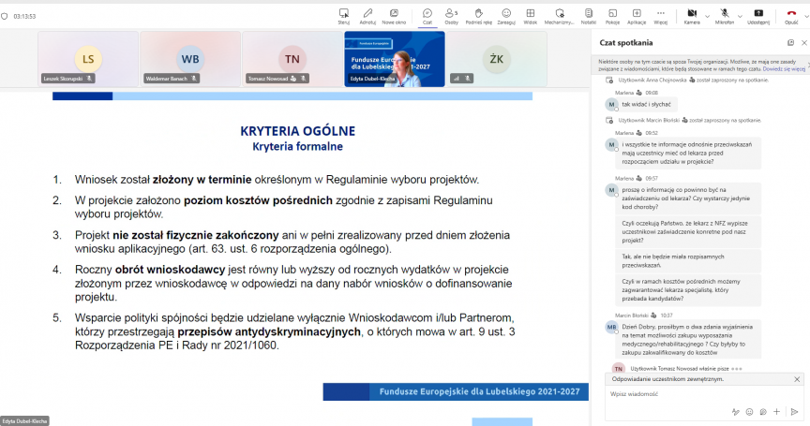Expand the Mikrofon device options arrow
This screenshot has height=426, width=810.
tap(740, 17)
